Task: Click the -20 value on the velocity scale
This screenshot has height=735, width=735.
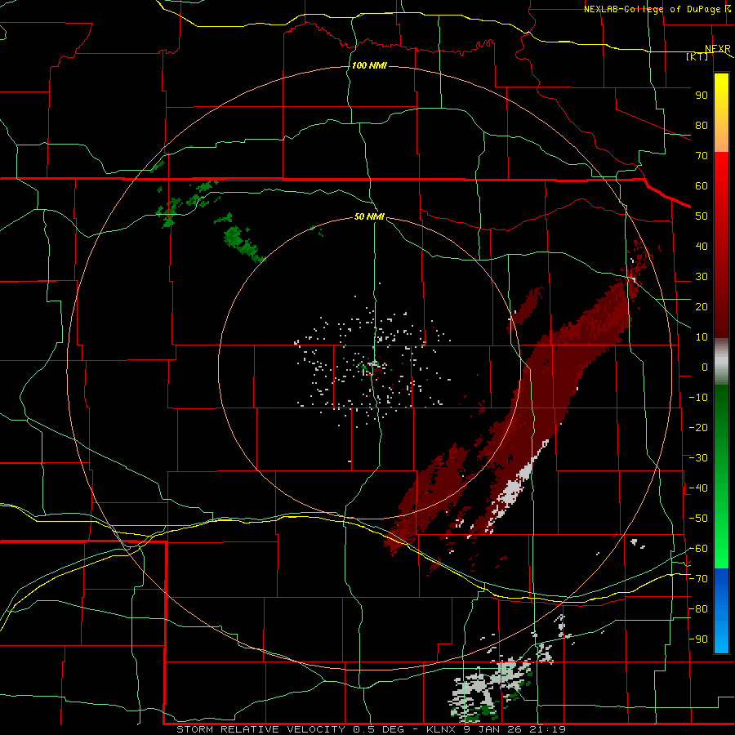Action: pos(698,427)
